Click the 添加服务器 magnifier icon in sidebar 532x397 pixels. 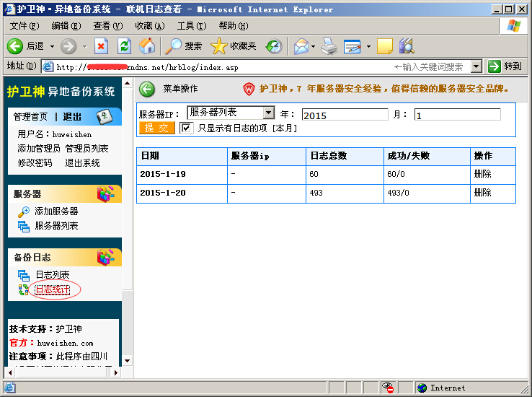pos(23,211)
